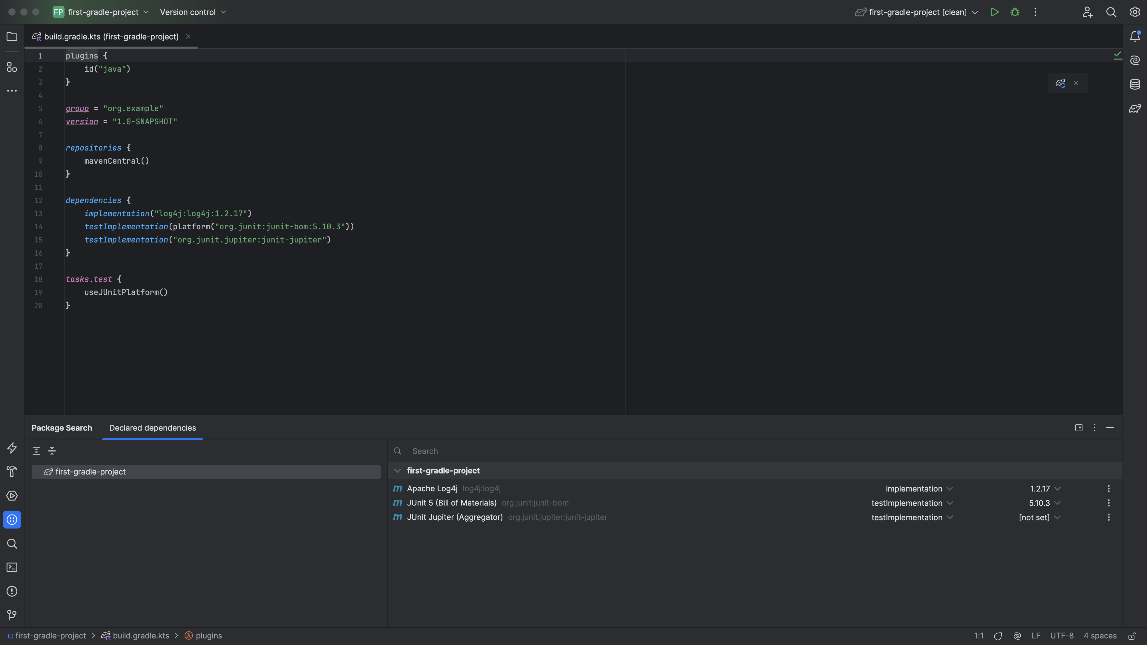Open the Terminal tool window
This screenshot has height=645, width=1147.
(x=12, y=568)
